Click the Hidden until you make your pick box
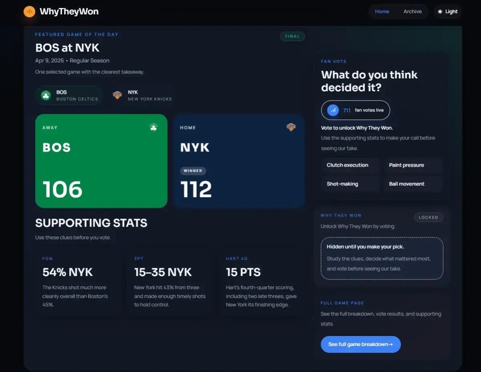The width and height of the screenshot is (481, 372). pos(382,258)
